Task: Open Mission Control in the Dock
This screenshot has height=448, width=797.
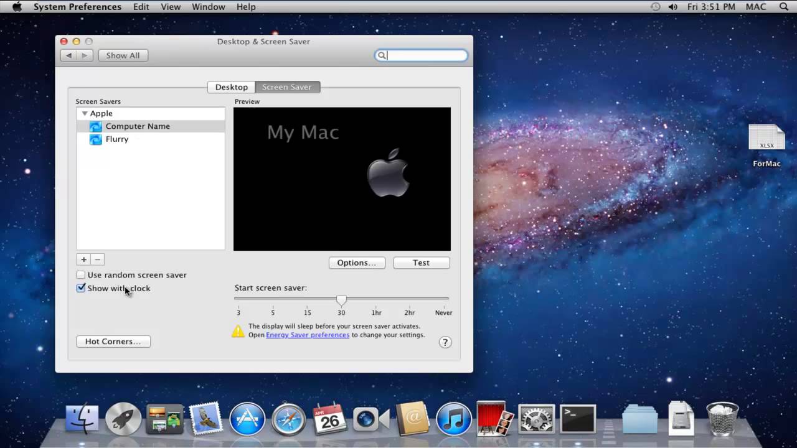Action: (x=164, y=418)
